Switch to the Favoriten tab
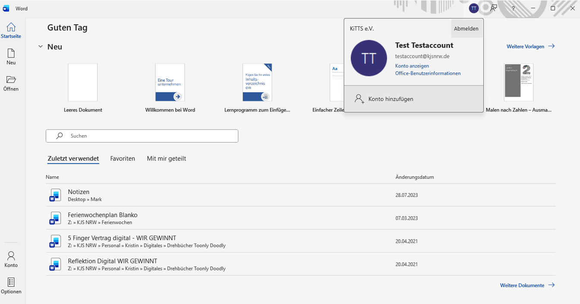 coord(123,158)
